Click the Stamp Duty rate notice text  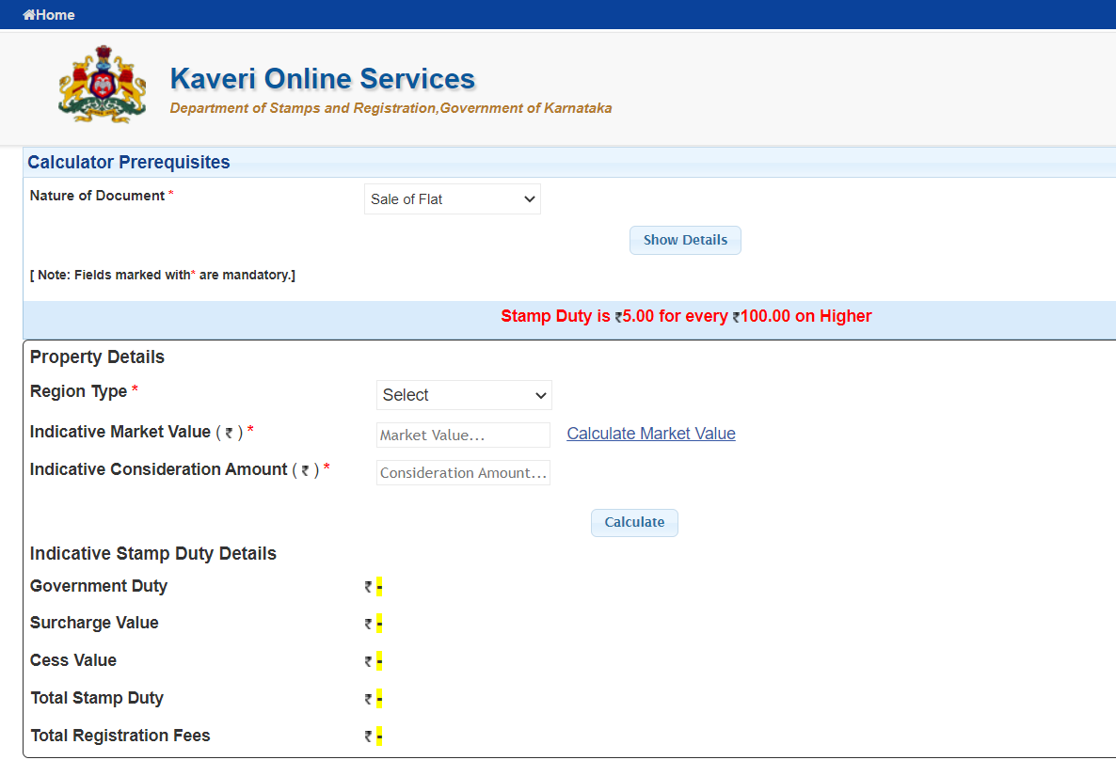click(686, 317)
